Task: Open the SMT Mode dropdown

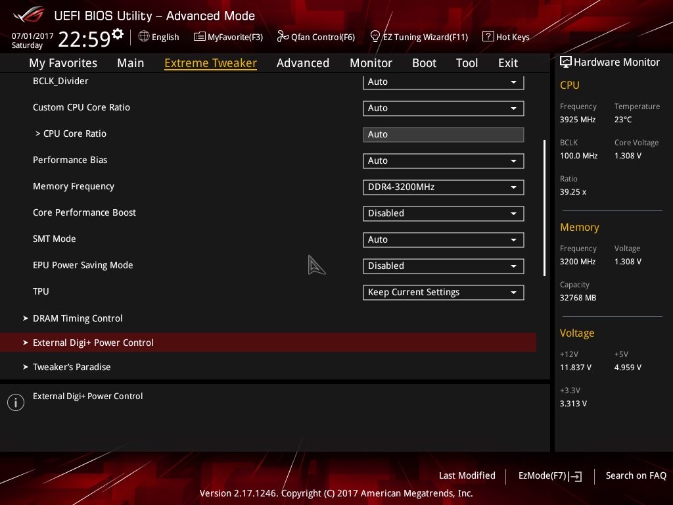Action: coord(444,239)
